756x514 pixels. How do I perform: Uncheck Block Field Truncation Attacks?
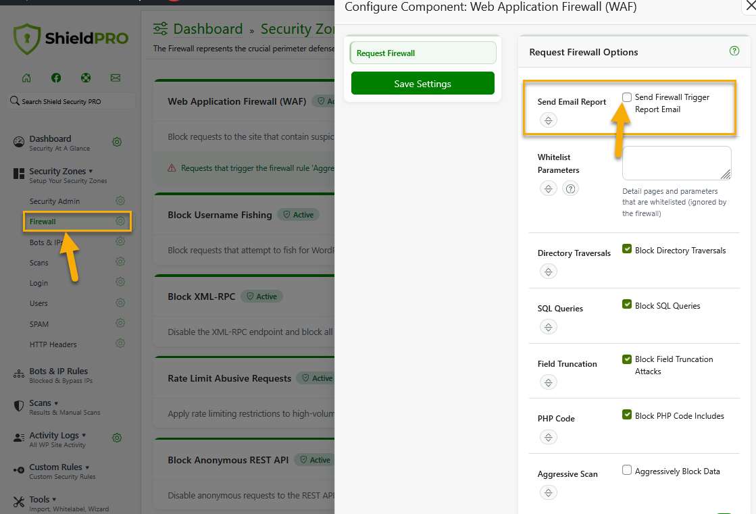[x=627, y=359]
